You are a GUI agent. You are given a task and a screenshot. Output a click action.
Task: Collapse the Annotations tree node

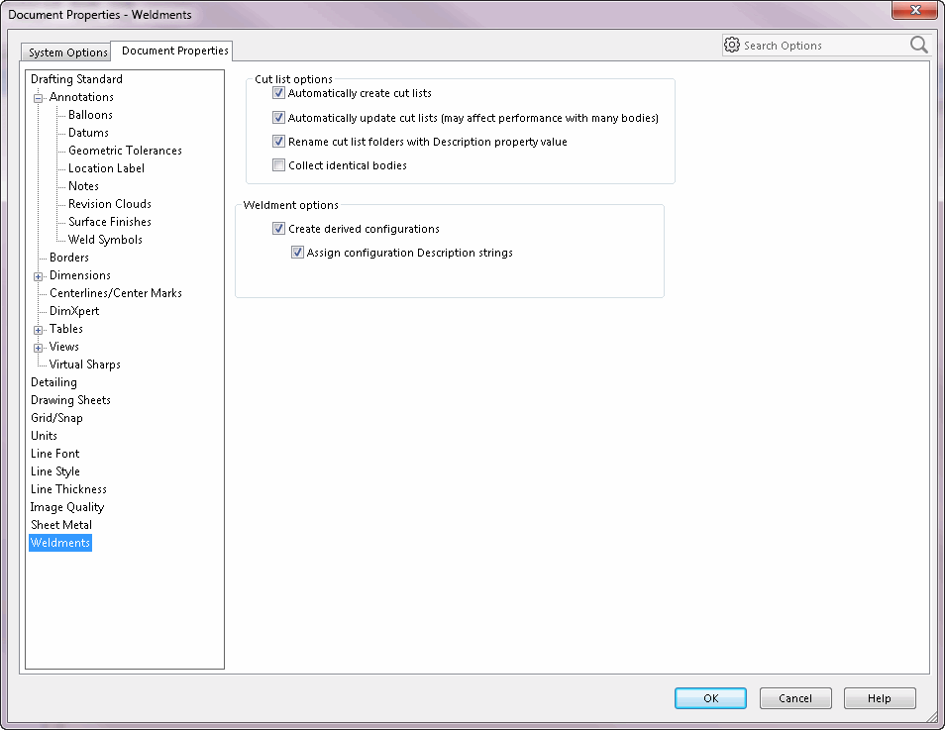38,98
